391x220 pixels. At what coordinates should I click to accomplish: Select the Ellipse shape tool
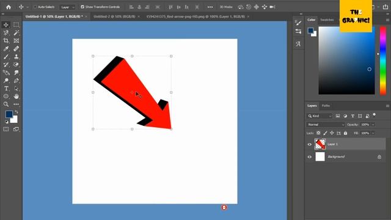click(x=6, y=97)
